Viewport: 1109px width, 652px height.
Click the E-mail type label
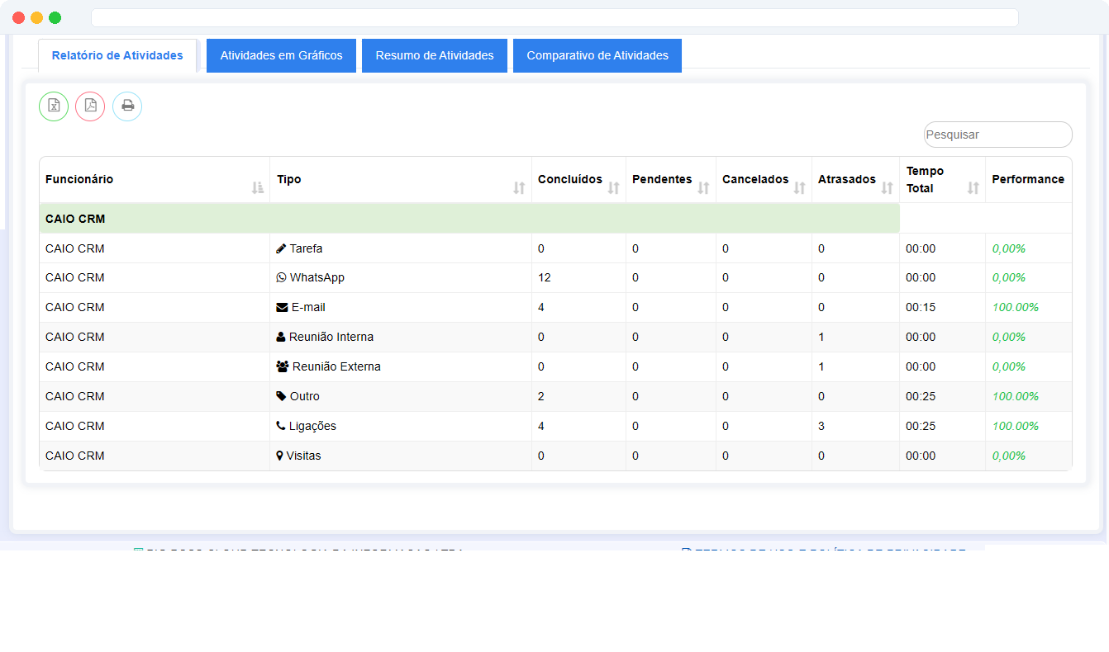308,308
